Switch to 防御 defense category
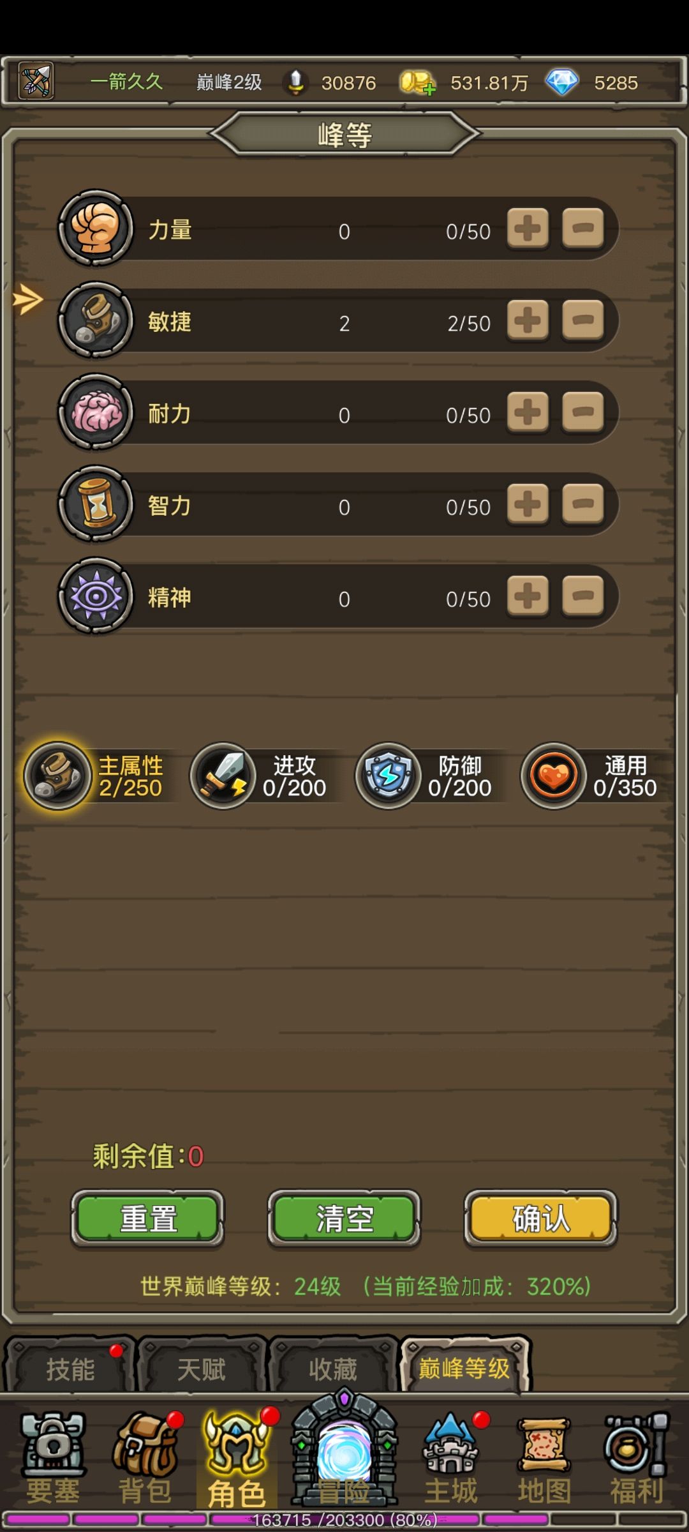 pos(426,776)
